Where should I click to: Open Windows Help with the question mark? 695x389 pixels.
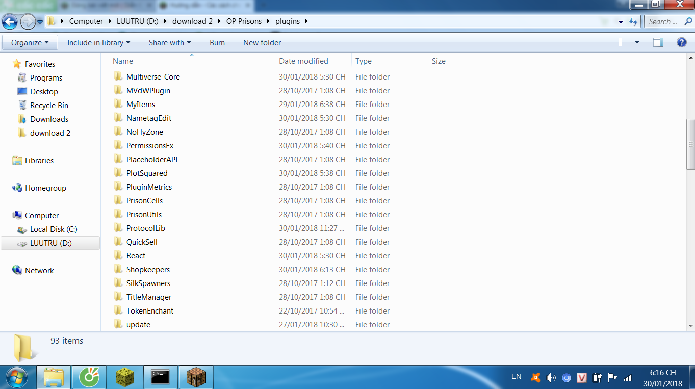tap(681, 43)
